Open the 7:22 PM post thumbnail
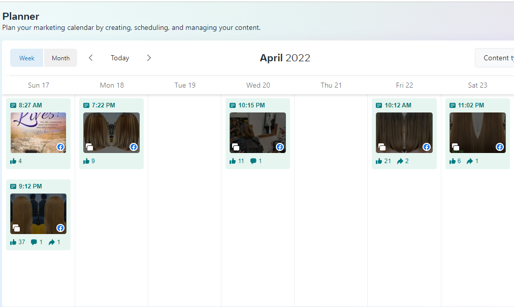The height and width of the screenshot is (307, 514). (111, 132)
